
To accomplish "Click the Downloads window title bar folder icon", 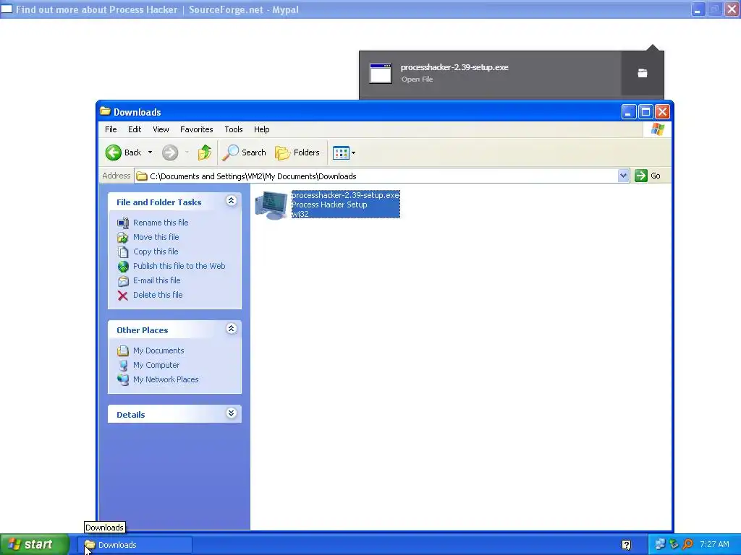I will pos(105,111).
